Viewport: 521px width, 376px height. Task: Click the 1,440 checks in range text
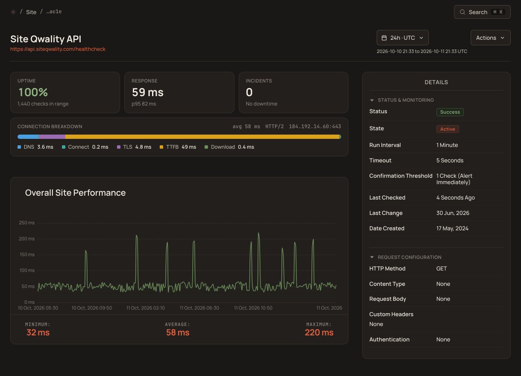(43, 104)
